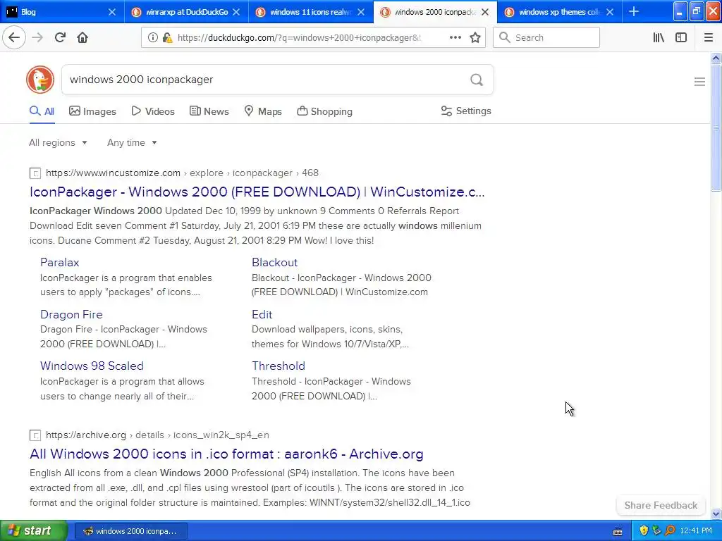Image resolution: width=722 pixels, height=541 pixels.
Task: Click the scrollbar up arrow
Action: (716, 58)
